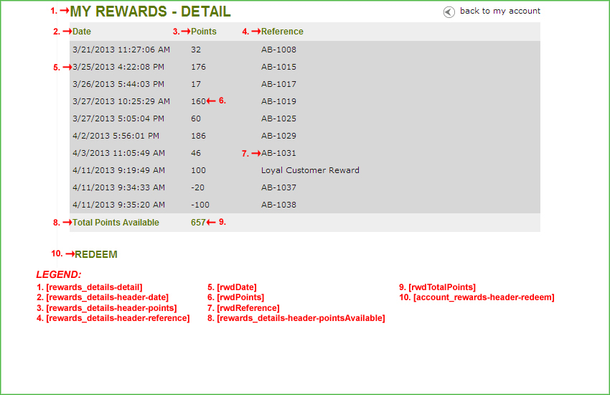The image size is (610, 395).
Task: Click the Total Points Available label
Action: coord(116,223)
